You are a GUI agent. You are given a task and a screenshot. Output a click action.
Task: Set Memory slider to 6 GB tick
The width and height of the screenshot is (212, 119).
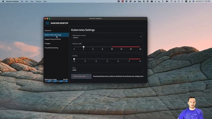click(x=93, y=47)
